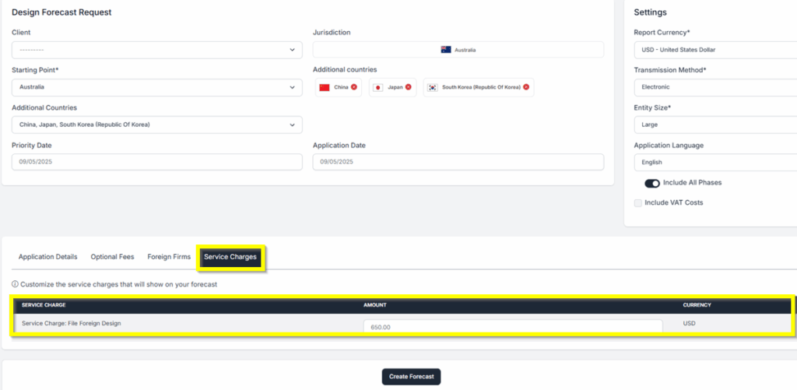This screenshot has width=797, height=390.
Task: Click the China flag icon
Action: click(325, 87)
